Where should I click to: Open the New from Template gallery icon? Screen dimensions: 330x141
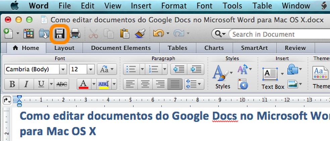pos(29,33)
